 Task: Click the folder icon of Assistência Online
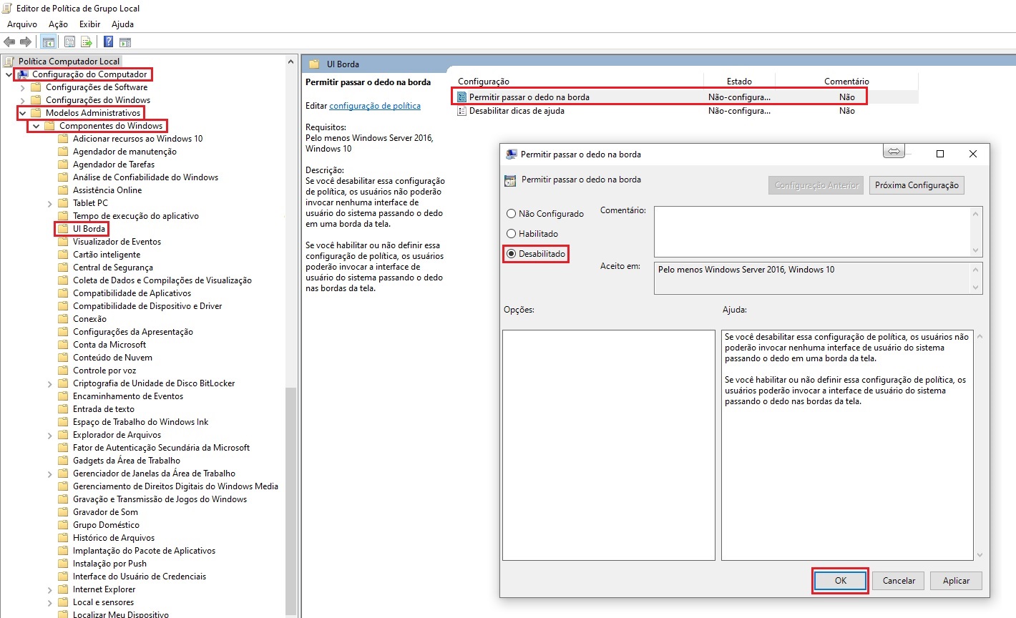[x=63, y=190]
